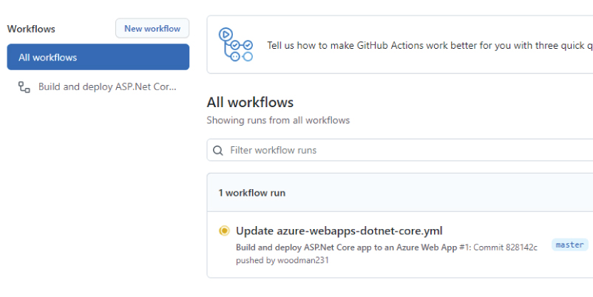Focus the Filter workflow runs field

point(400,150)
